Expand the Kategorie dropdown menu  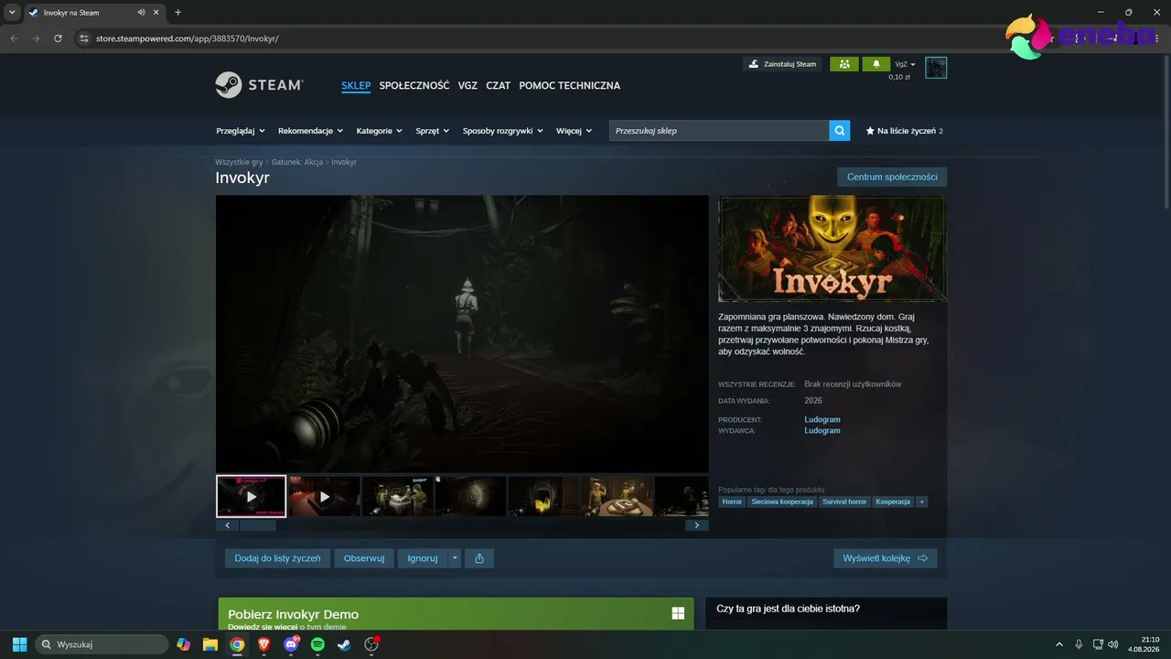coord(380,131)
